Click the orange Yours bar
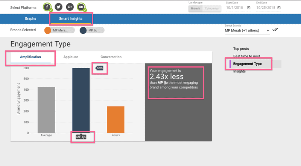The height and width of the screenshot is (166, 301). pos(116,119)
